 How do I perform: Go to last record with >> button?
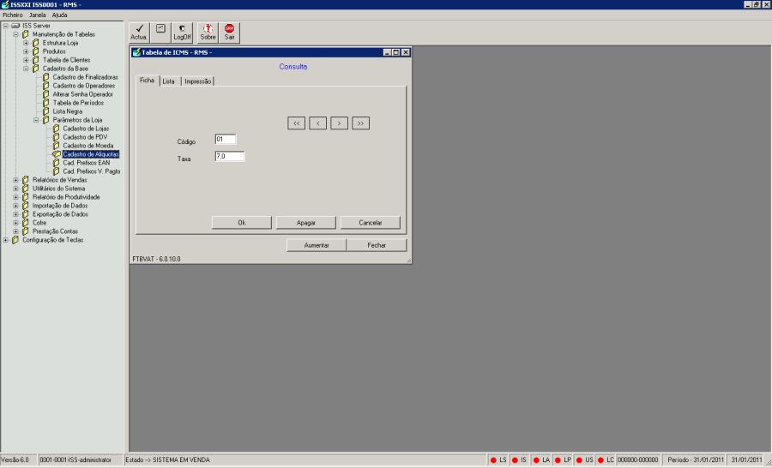(x=361, y=123)
